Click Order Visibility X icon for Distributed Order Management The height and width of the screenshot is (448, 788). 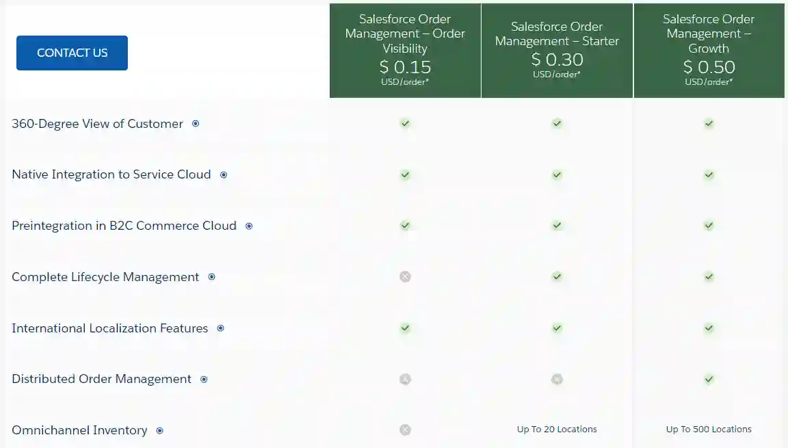coord(405,379)
